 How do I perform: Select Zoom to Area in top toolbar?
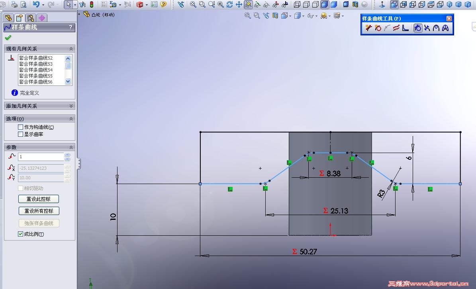point(202,4)
